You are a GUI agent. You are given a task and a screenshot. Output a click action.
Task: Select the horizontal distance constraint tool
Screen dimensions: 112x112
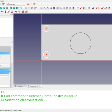[2, 12]
